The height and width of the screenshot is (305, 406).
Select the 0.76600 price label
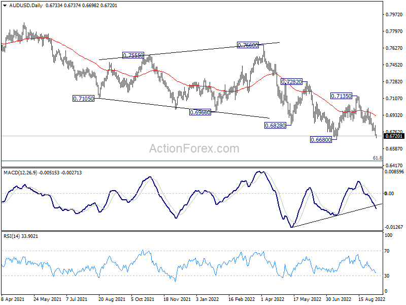[x=248, y=45]
